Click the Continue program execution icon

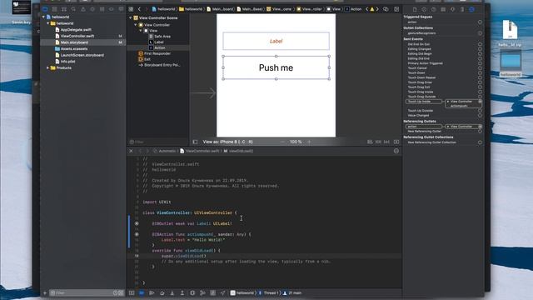pyautogui.click(x=152, y=292)
